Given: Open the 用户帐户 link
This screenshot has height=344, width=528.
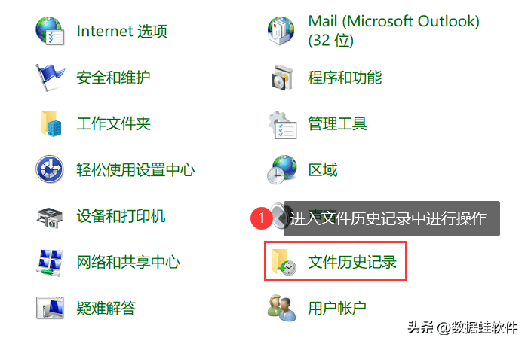Looking at the screenshot, I should point(337,308).
